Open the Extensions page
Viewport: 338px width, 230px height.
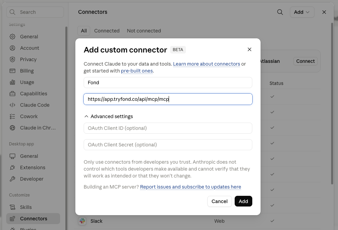coord(33,167)
